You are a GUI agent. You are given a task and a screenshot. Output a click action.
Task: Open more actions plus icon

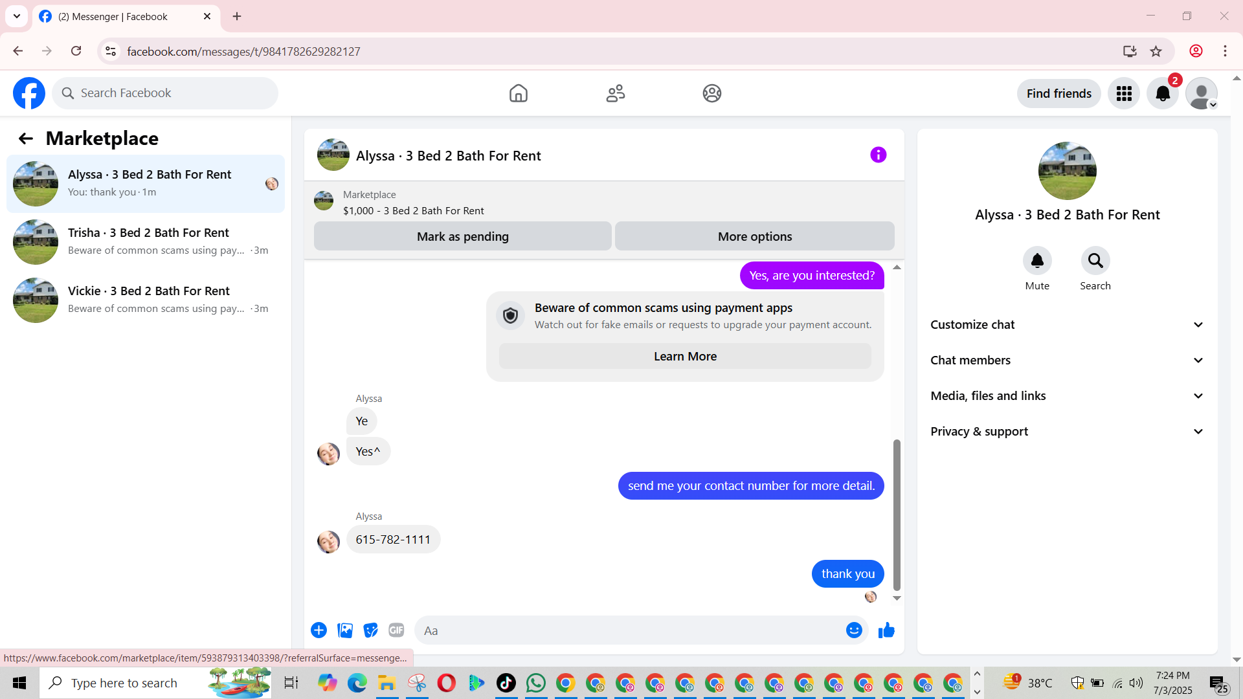pyautogui.click(x=319, y=630)
